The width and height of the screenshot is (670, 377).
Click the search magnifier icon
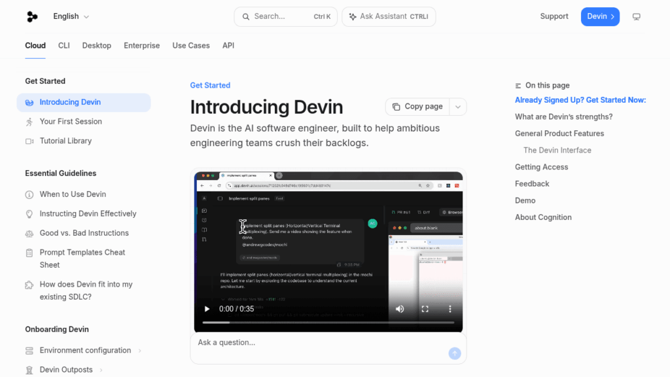click(246, 16)
